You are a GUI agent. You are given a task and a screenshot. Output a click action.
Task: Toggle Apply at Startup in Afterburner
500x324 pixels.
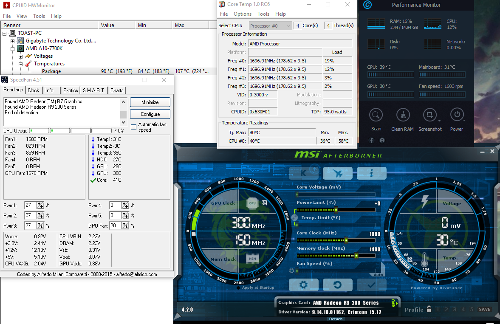tap(238, 287)
